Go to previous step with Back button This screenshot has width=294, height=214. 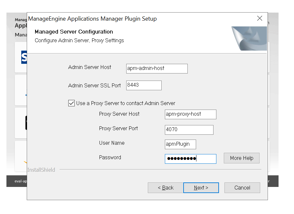(x=166, y=188)
